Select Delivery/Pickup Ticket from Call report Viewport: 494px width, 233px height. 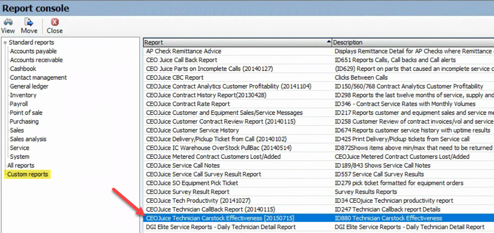point(216,139)
